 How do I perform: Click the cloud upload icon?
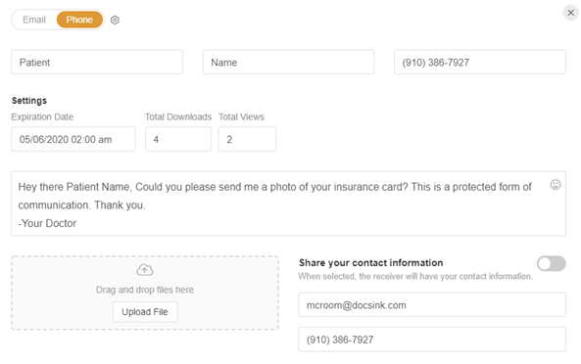(144, 270)
